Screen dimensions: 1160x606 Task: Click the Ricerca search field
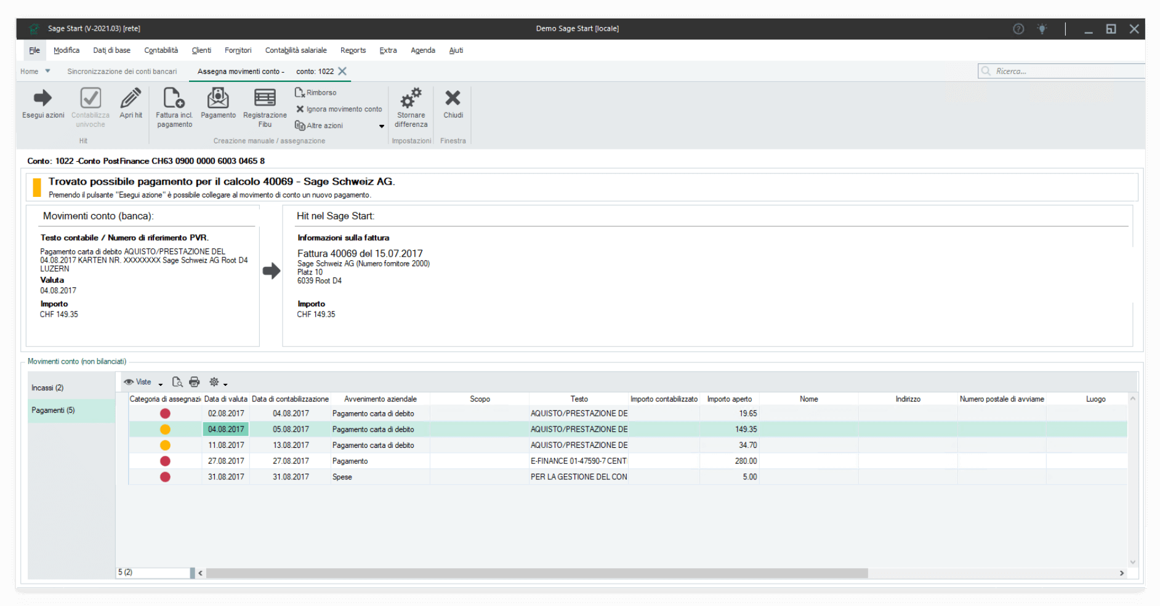pos(1061,71)
